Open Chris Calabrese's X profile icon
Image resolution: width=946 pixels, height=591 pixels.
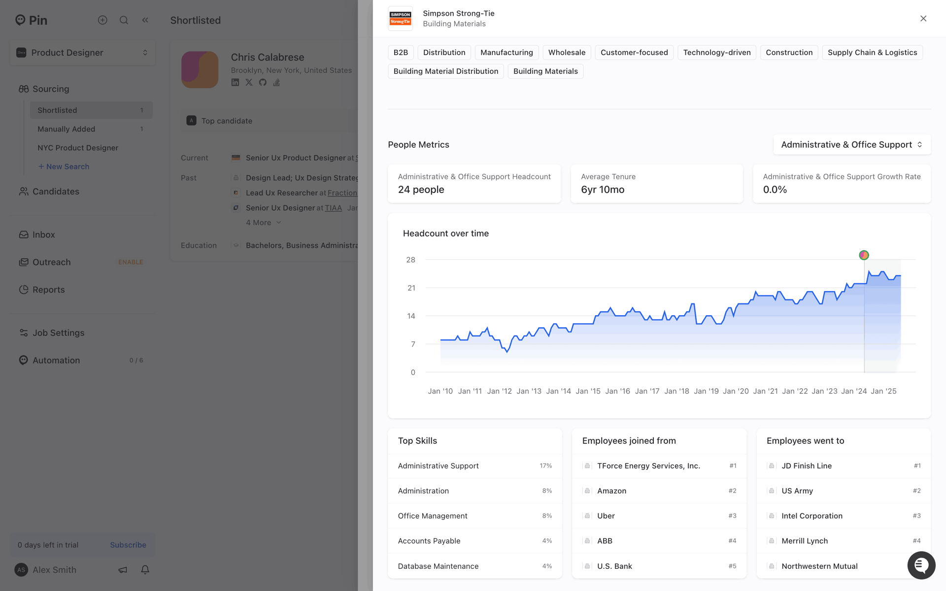coord(249,82)
